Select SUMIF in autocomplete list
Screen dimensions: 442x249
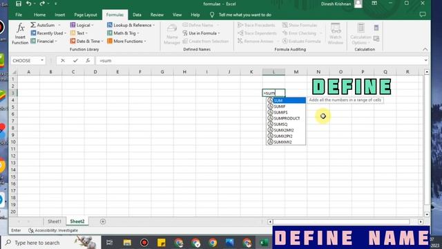(x=286, y=107)
